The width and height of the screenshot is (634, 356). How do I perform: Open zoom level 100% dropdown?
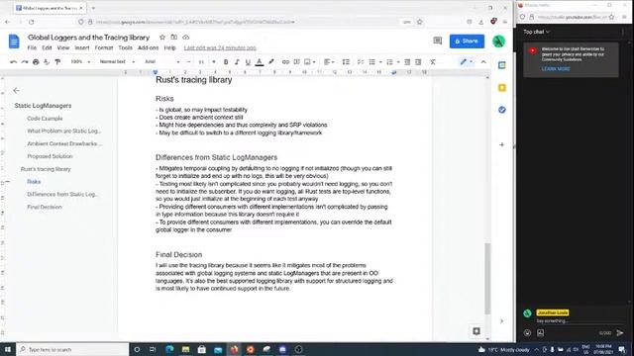80,61
